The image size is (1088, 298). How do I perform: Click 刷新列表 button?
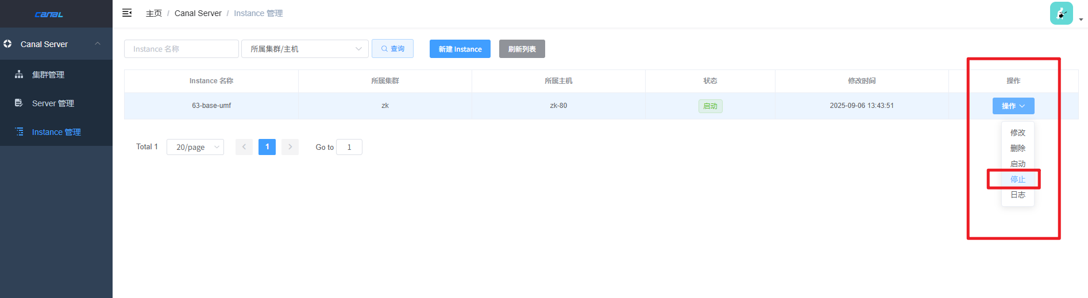tap(522, 49)
